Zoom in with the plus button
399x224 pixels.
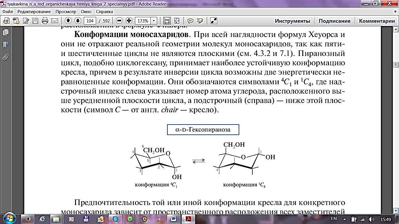129,21
